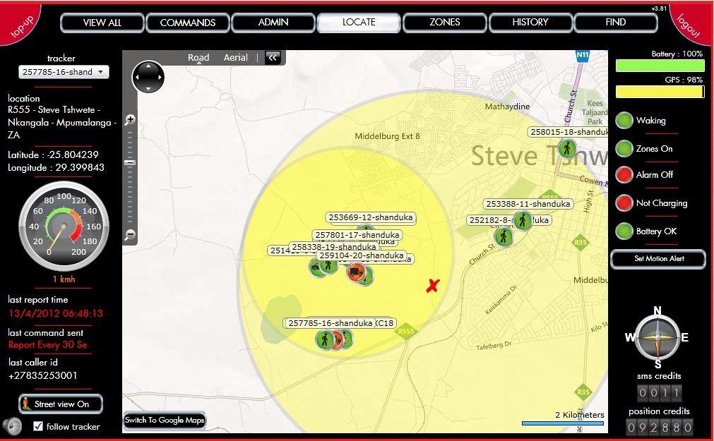Click Switch To Google Maps button
This screenshot has height=441, width=714.
(x=165, y=421)
